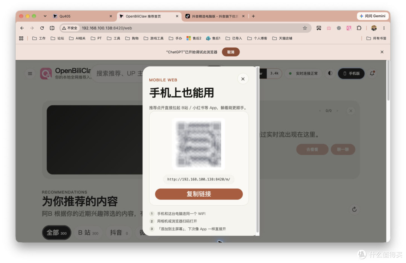Go back to the previous page
Image resolution: width=406 pixels, height=263 pixels.
(22, 28)
